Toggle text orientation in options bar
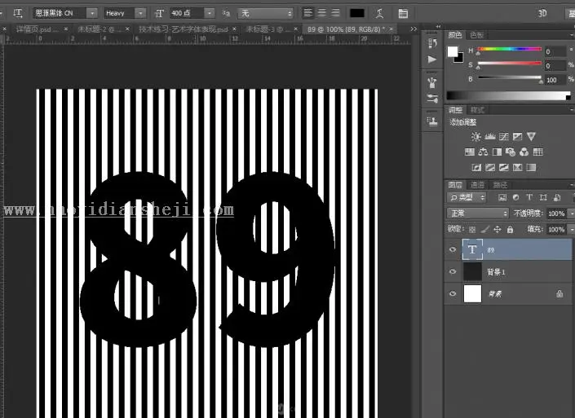Image resolution: width=575 pixels, height=418 pixels. pos(18,14)
